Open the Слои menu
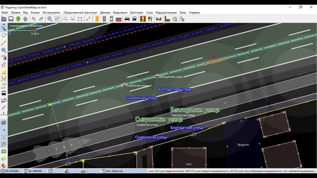Image resolution: width=317 pixels, height=178 pixels. pyautogui.click(x=149, y=12)
